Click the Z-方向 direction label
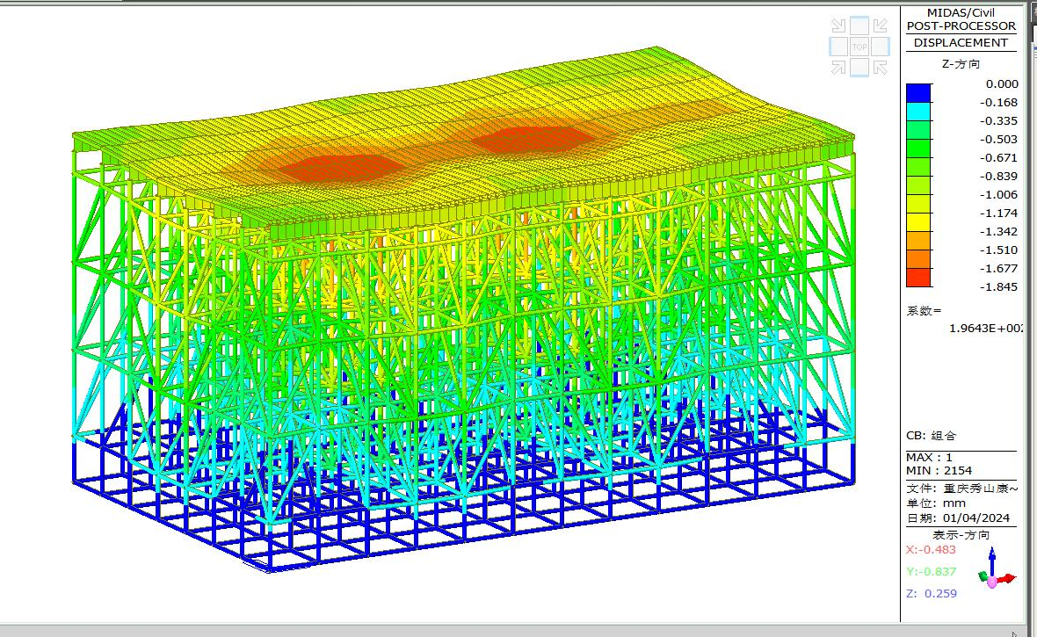 tap(961, 64)
